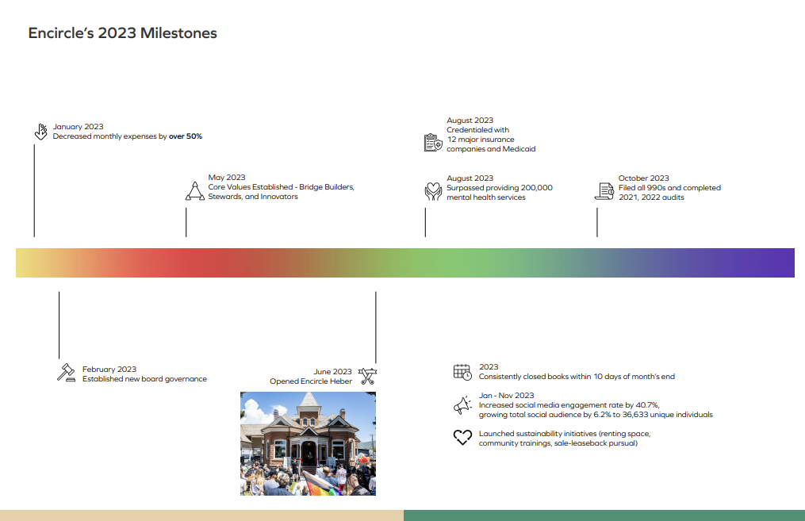Click "Consistently closed books within 10 days" text
805x521 pixels.
577,377
